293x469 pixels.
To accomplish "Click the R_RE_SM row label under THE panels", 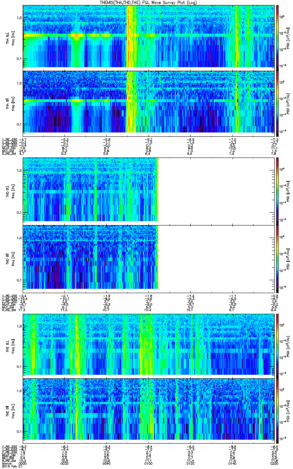I will coord(8,461).
